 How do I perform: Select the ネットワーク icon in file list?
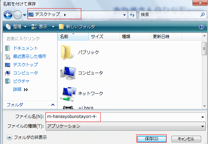click(x=67, y=93)
